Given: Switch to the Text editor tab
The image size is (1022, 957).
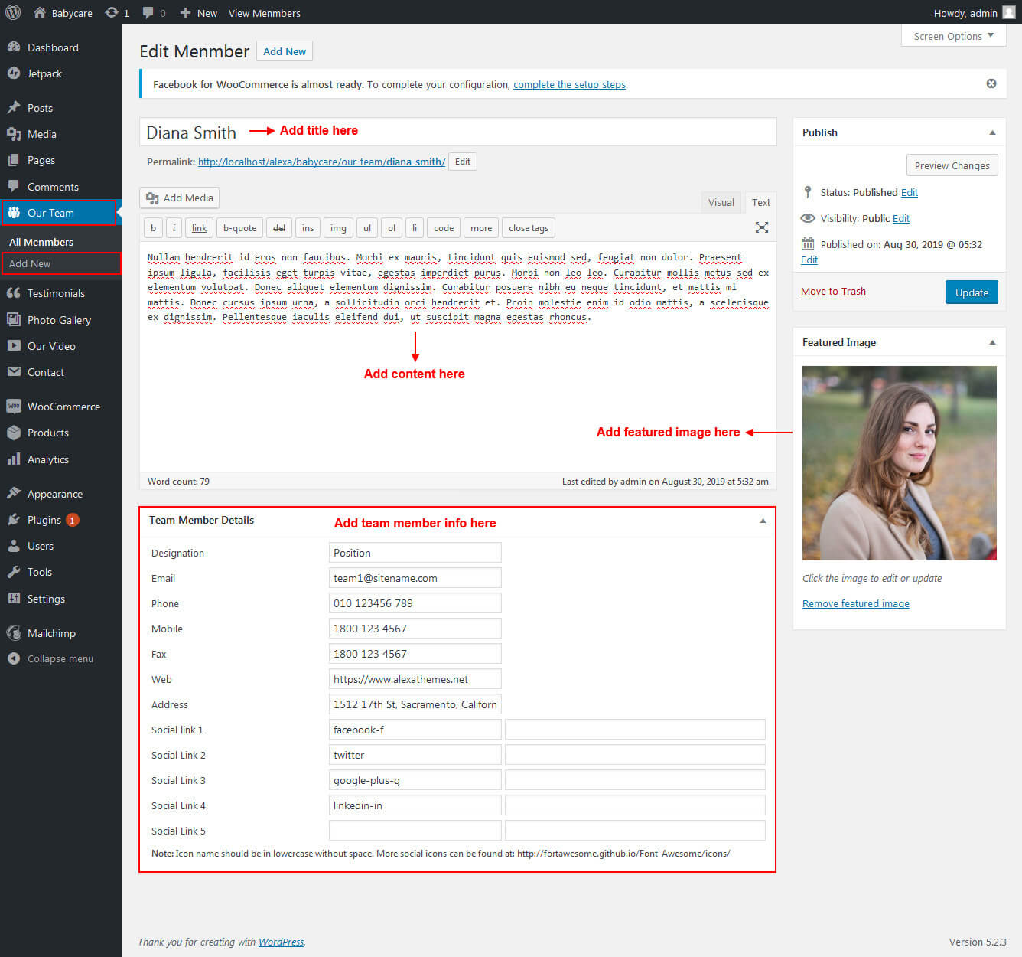Looking at the screenshot, I should pos(760,202).
